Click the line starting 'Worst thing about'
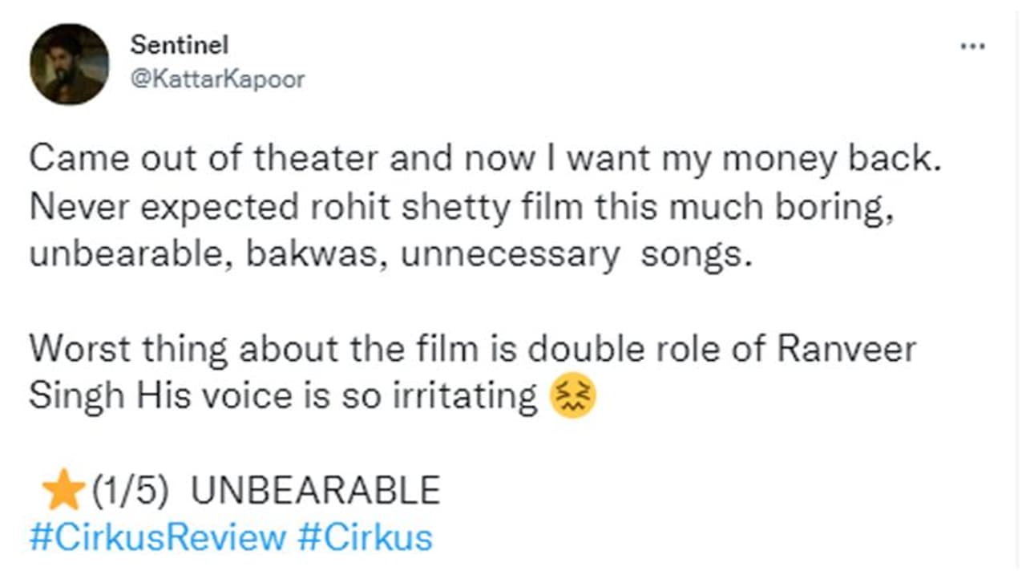This screenshot has width=1026, height=579. pyautogui.click(x=473, y=350)
